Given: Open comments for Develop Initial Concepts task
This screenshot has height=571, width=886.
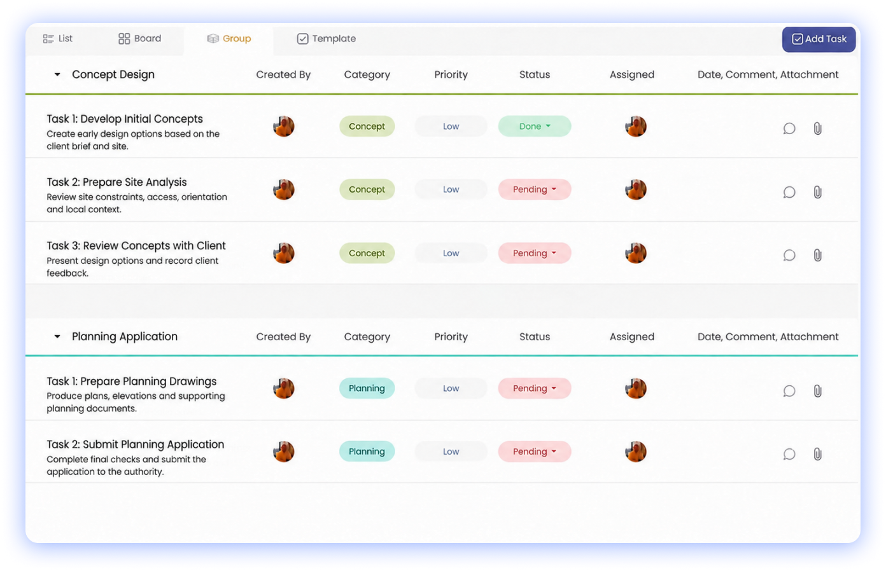Looking at the screenshot, I should 789,128.
